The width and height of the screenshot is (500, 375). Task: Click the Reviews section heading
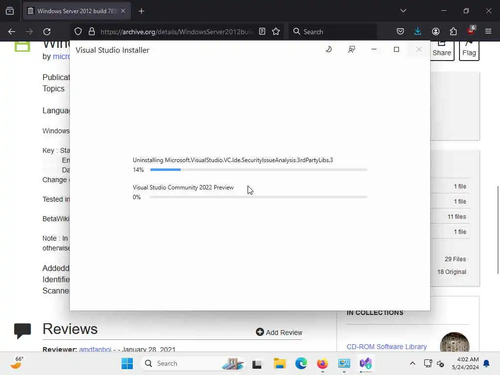coord(70,329)
